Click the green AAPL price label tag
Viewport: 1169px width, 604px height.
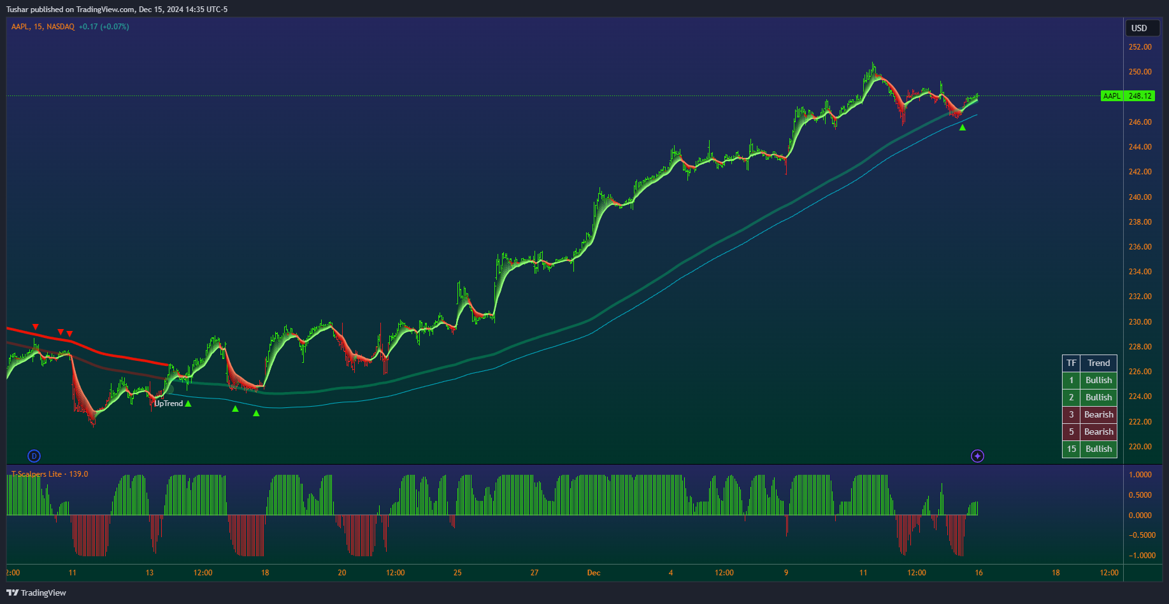click(1112, 96)
